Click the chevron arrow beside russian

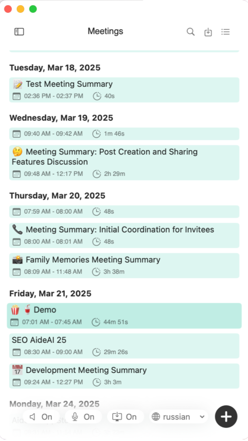(202, 417)
